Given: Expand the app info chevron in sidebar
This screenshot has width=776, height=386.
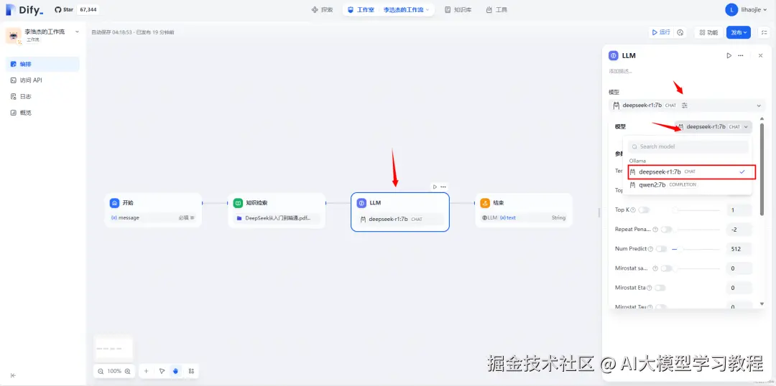Looking at the screenshot, I should coord(77,32).
